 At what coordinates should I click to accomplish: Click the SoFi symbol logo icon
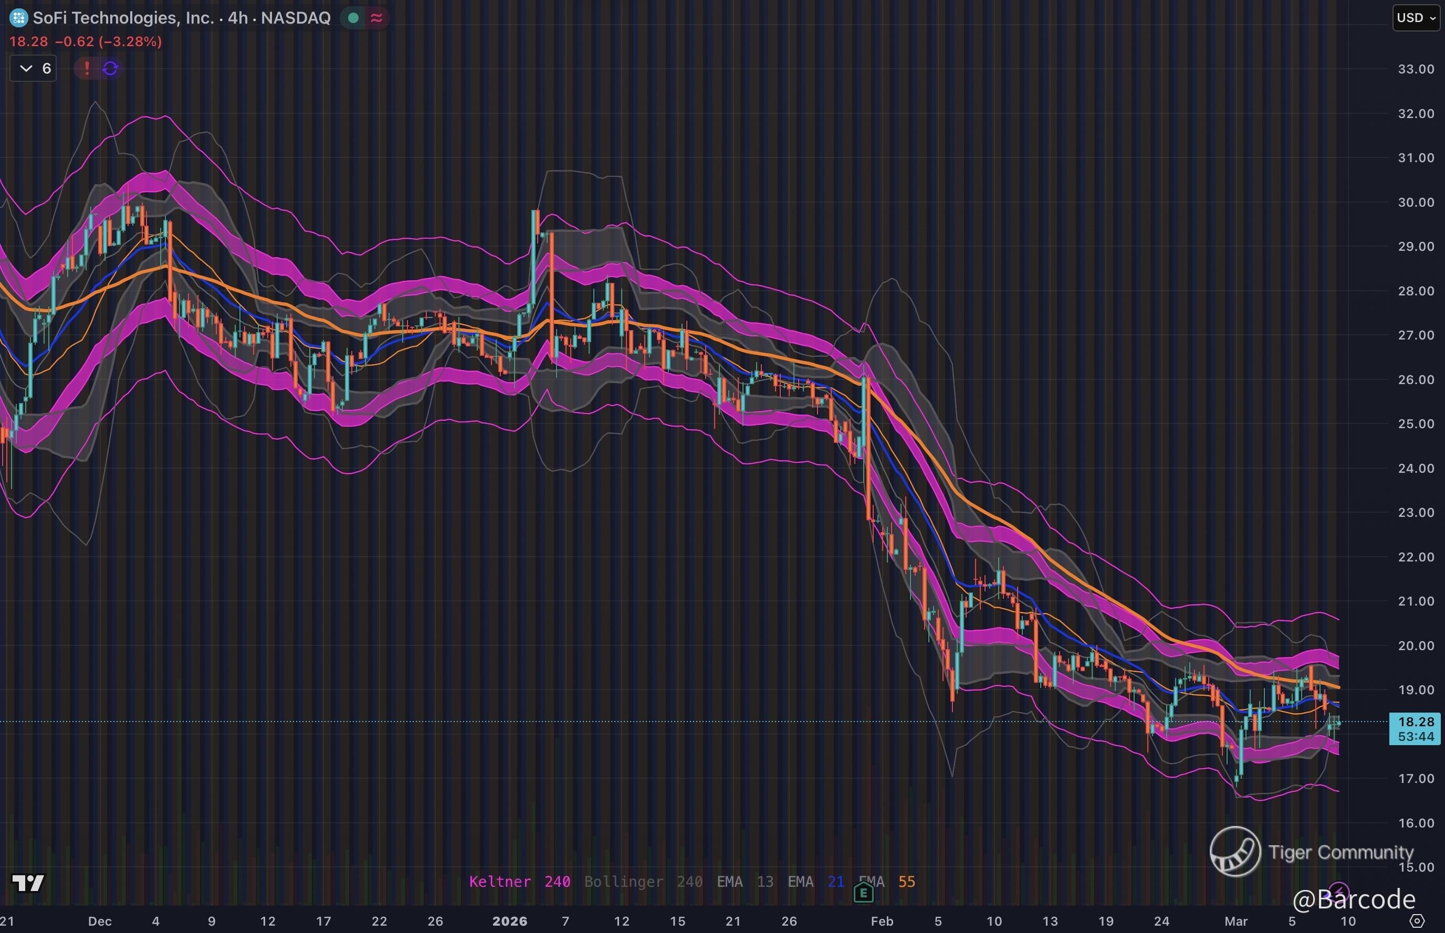click(x=18, y=18)
